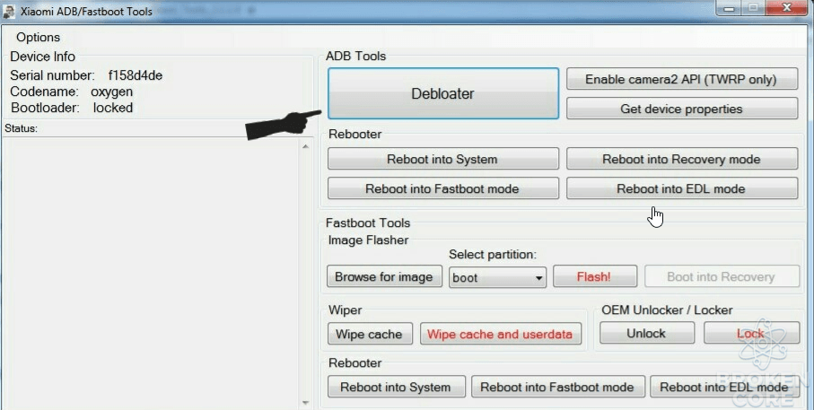Screen dimensions: 814x410
Task: Click Fastboot Reboot into EDL mode button
Action: click(x=725, y=388)
